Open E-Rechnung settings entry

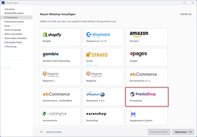(10, 47)
